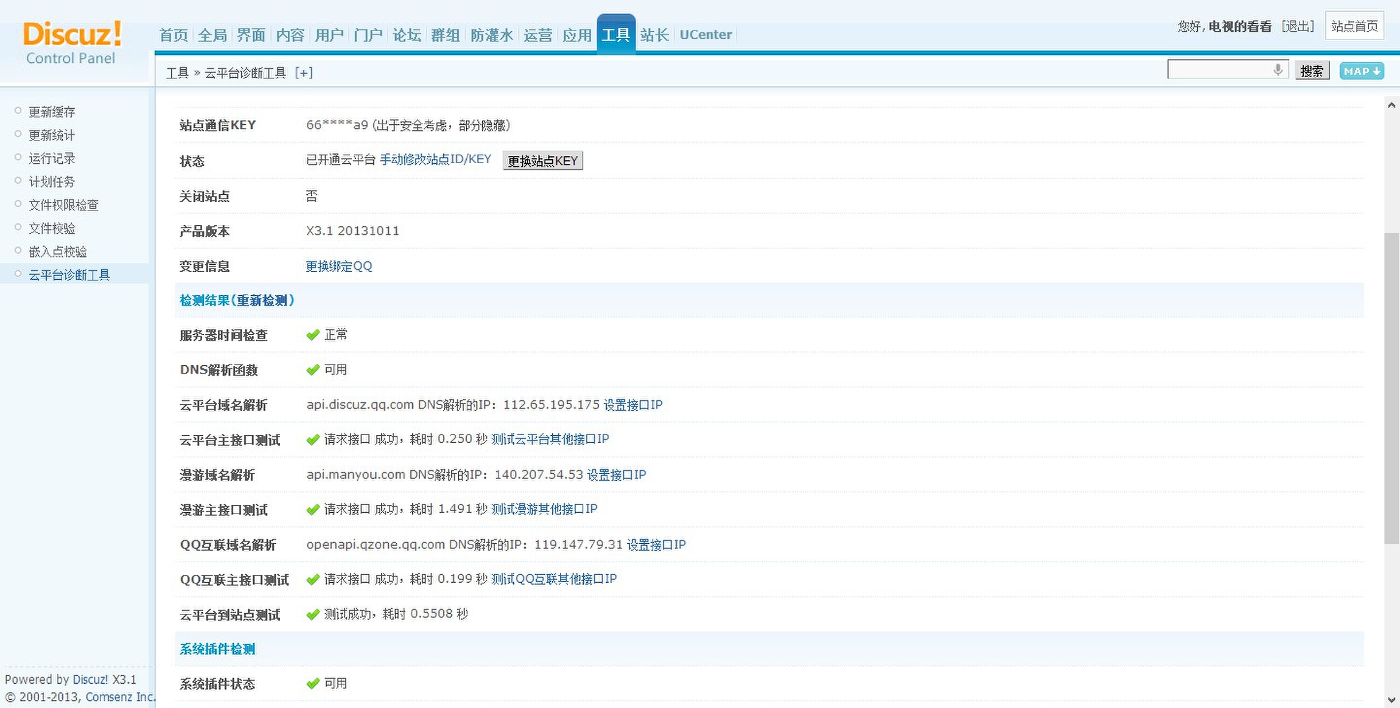Open the 工具 tab
Screen dimensions: 1400x708
616,35
